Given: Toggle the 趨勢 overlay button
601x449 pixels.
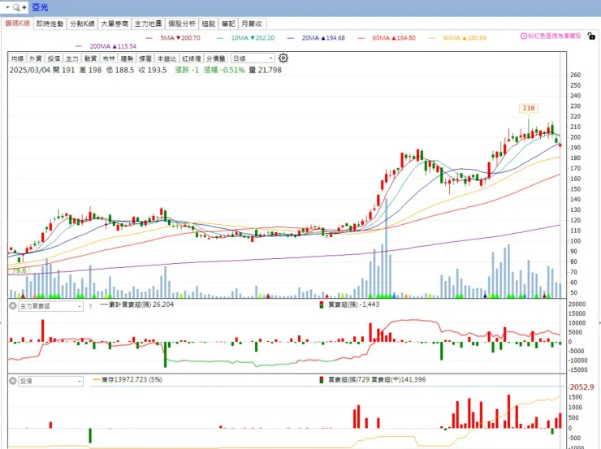Looking at the screenshot, I should [x=127, y=58].
